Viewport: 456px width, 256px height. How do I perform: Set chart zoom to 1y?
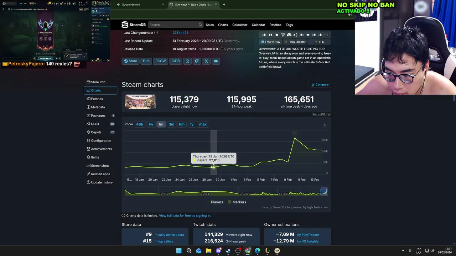click(192, 124)
